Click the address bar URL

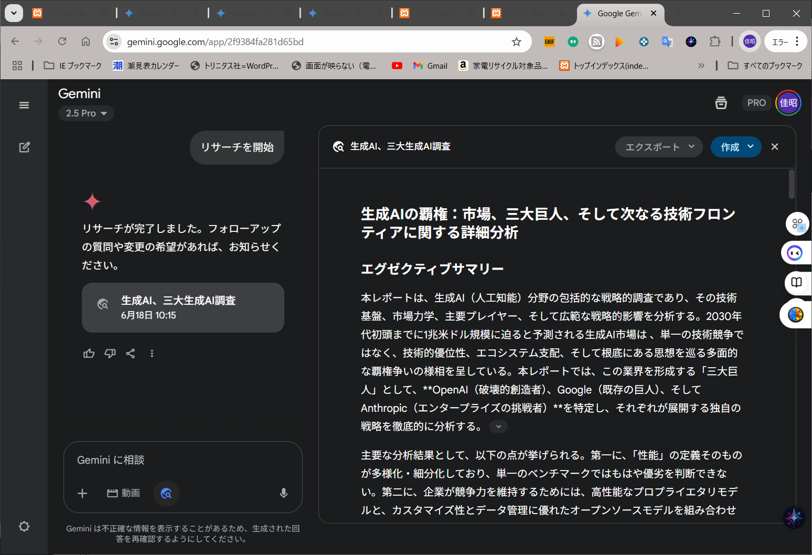(x=215, y=41)
